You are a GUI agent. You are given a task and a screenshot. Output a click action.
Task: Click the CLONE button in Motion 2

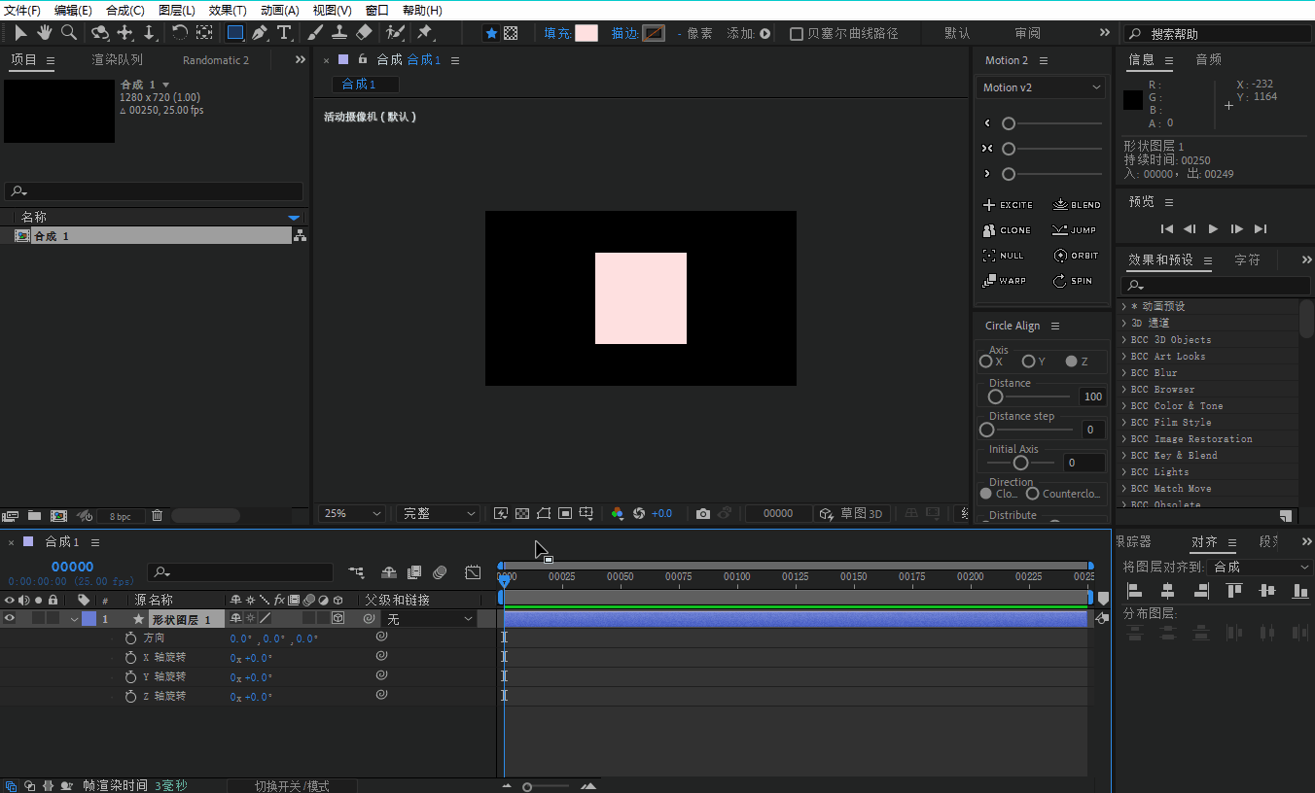1007,230
